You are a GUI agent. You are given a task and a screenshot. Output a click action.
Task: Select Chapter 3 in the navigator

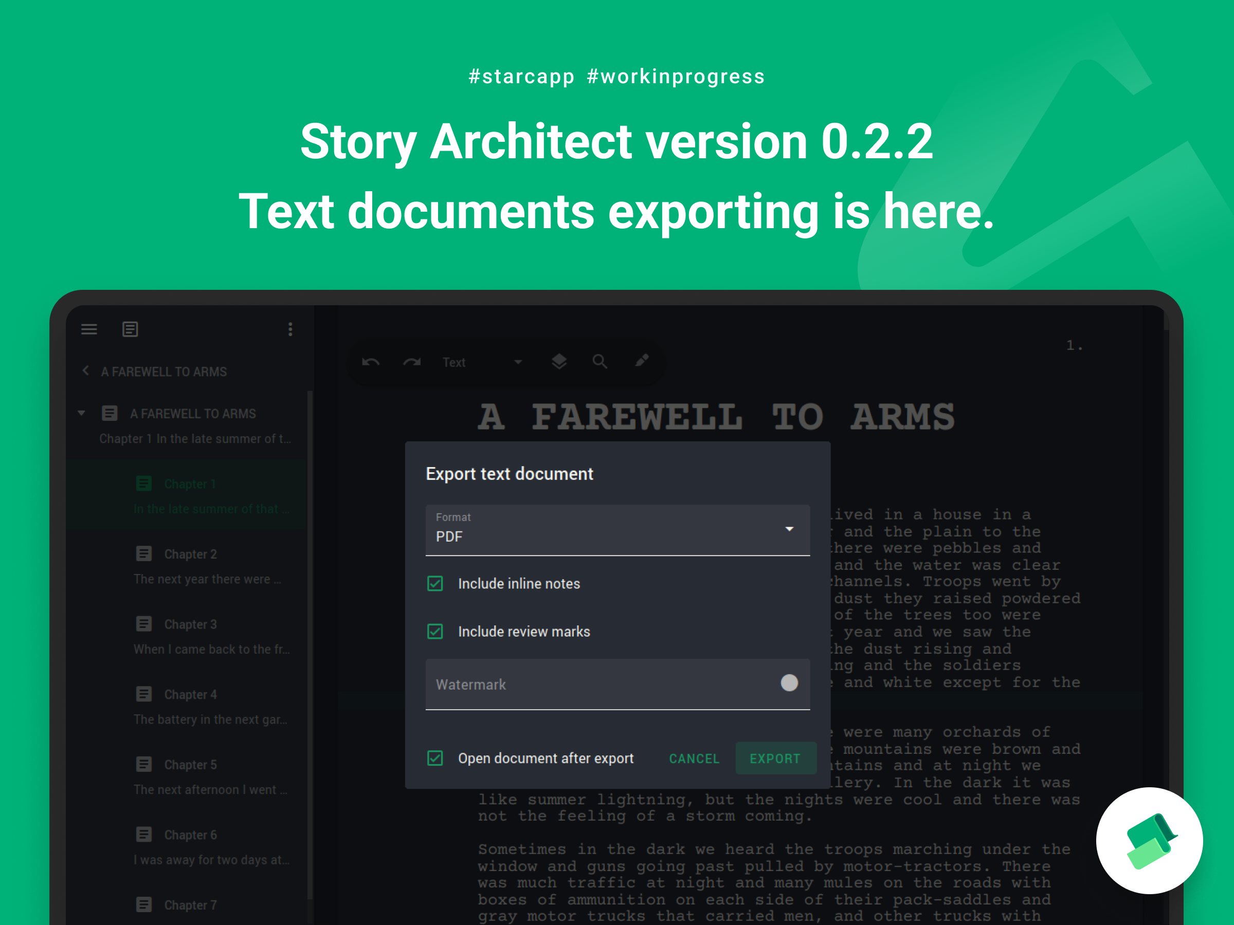pyautogui.click(x=187, y=636)
